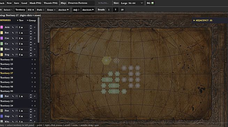Toggle the Anchors overlay
Image resolution: width=228 pixels, height=127 pixels.
[88, 10]
